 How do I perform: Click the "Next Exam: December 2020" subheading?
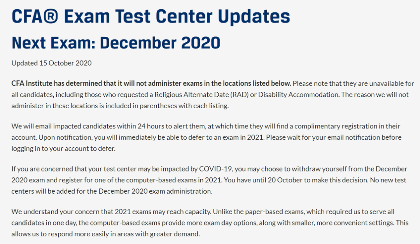click(x=116, y=43)
